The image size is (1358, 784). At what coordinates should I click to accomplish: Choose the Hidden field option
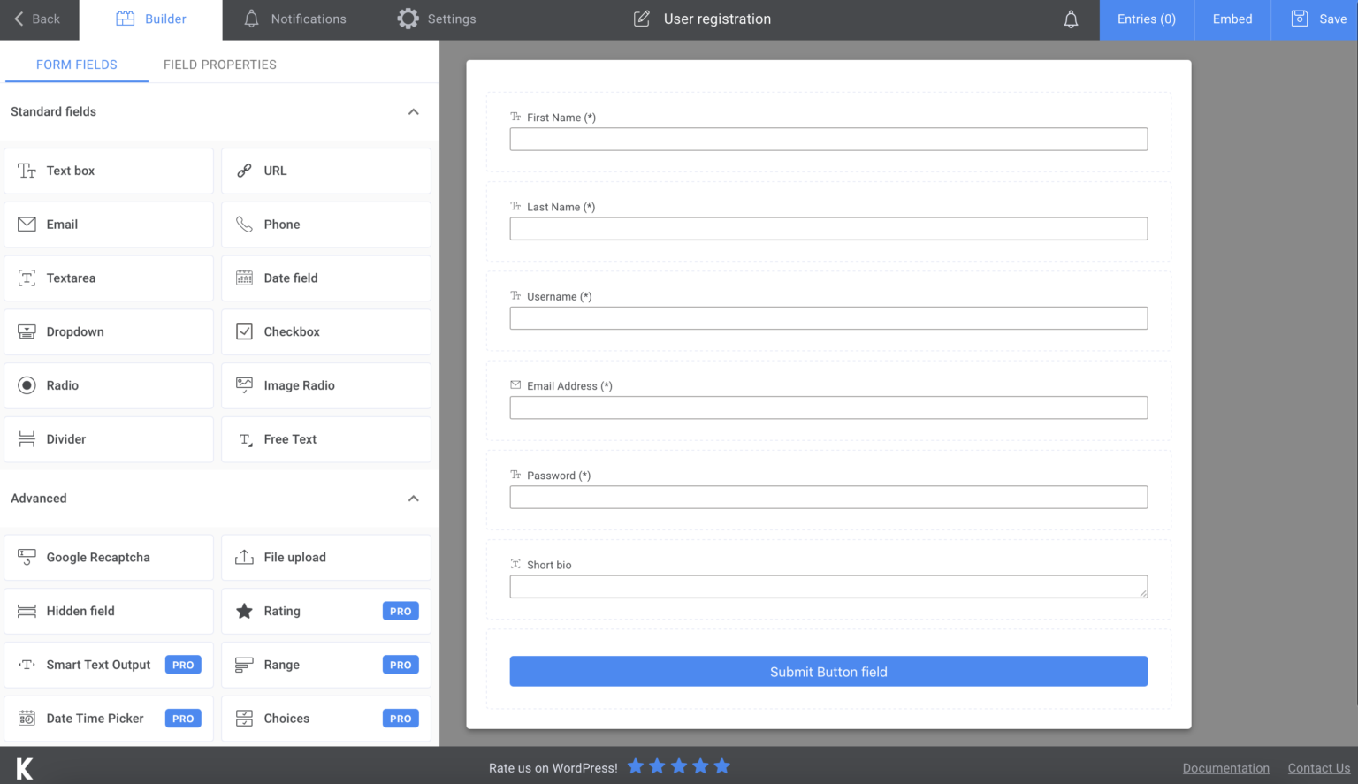109,612
